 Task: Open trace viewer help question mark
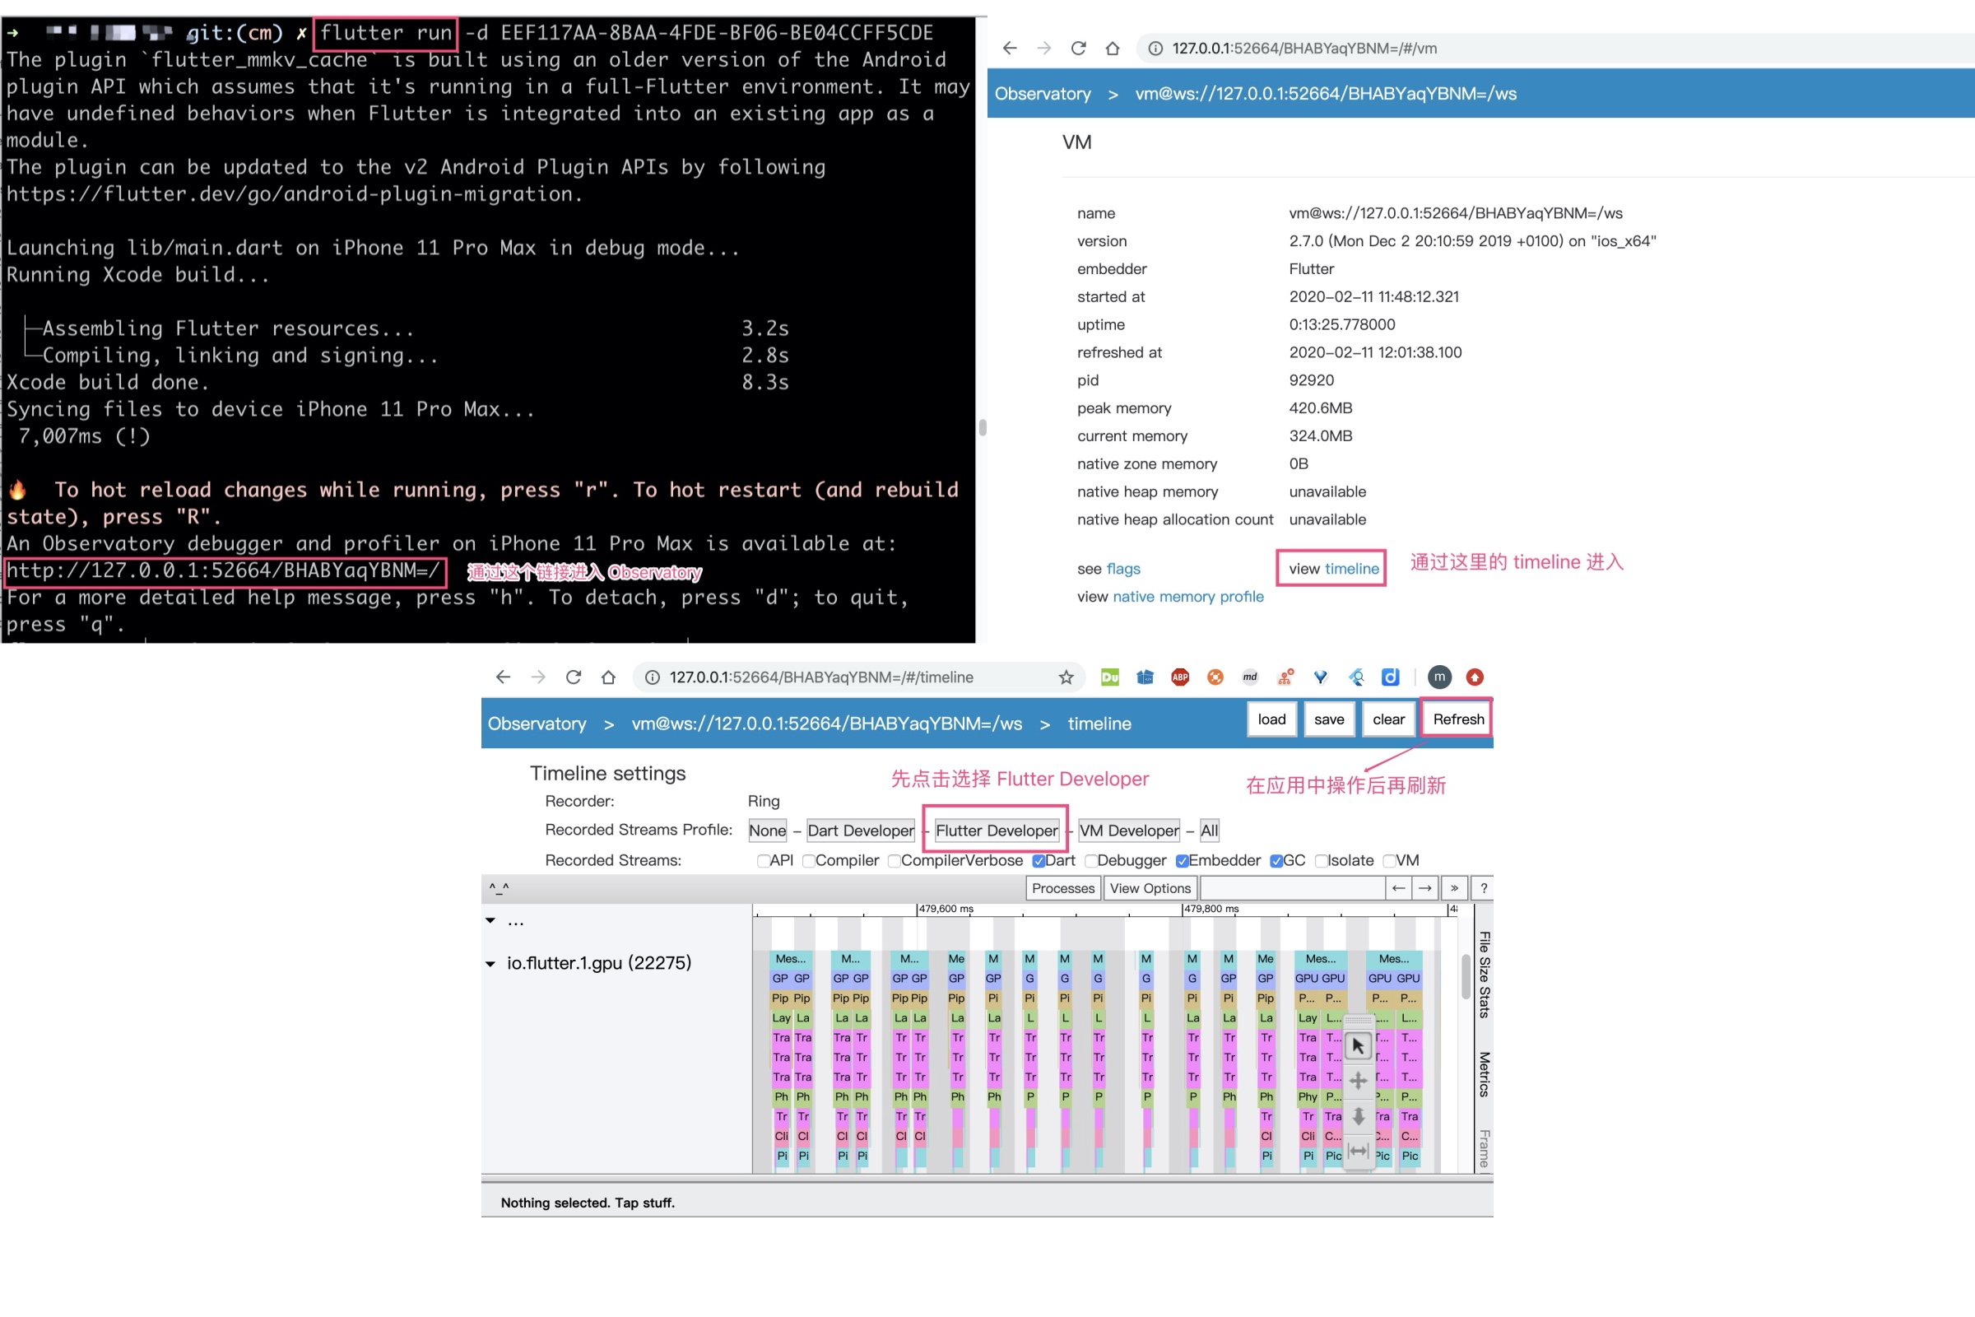point(1484,888)
